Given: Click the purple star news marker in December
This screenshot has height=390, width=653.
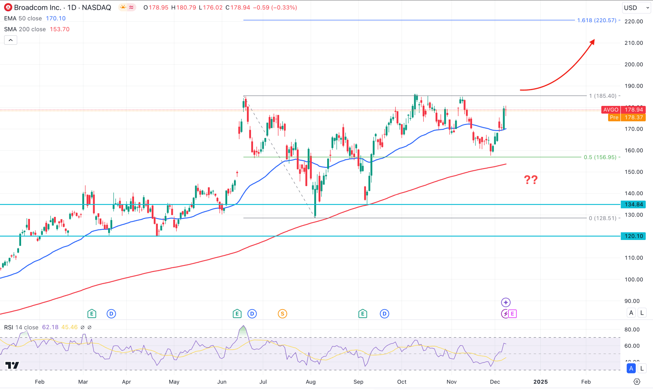Looking at the screenshot, I should (506, 302).
